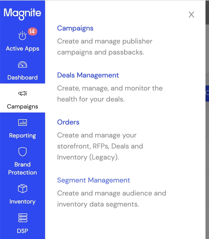The image size is (209, 239).
Task: Click the page scrollbar on right edge
Action: [x=207, y=12]
